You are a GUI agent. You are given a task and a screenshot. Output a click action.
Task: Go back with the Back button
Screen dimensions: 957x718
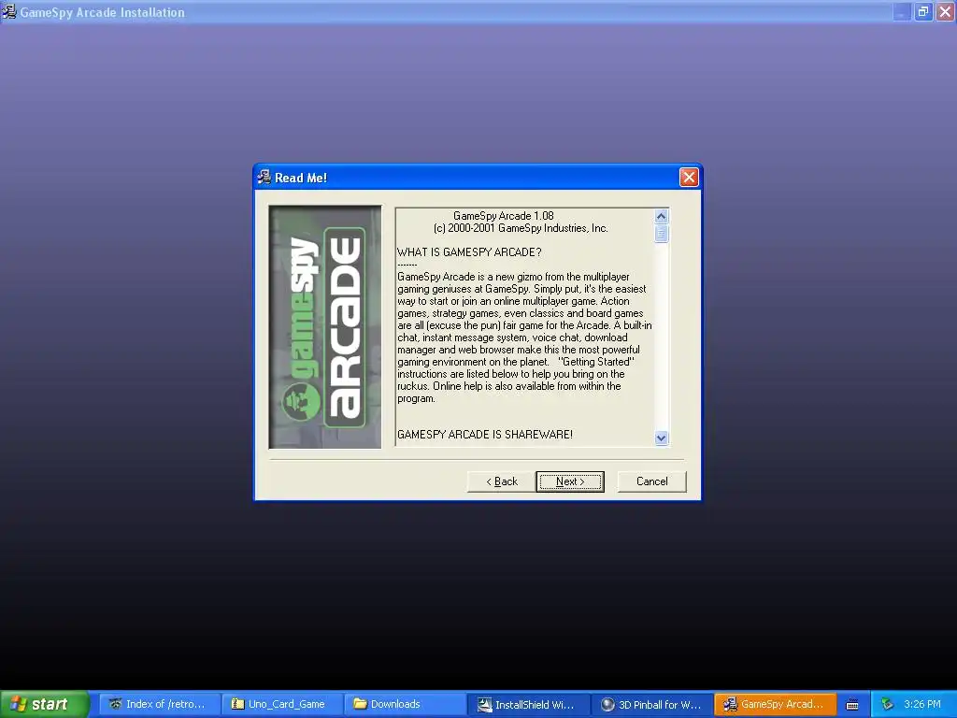(x=501, y=481)
